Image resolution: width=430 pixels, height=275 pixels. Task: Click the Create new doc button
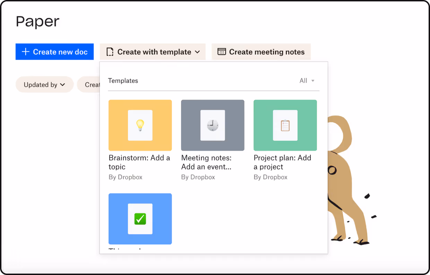(x=54, y=52)
